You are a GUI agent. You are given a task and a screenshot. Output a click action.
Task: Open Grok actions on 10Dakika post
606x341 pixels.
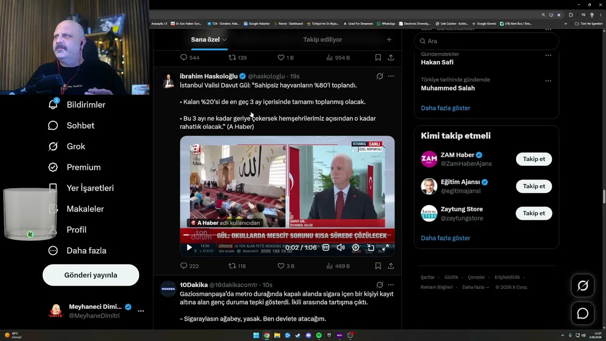pos(380,285)
